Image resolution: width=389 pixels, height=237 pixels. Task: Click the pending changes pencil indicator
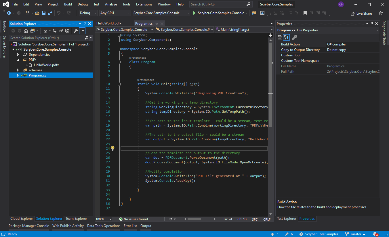289,234
